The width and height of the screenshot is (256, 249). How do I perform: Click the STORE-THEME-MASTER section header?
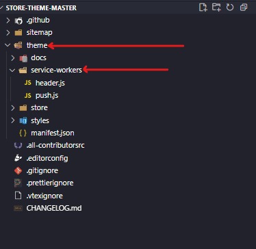[41, 8]
